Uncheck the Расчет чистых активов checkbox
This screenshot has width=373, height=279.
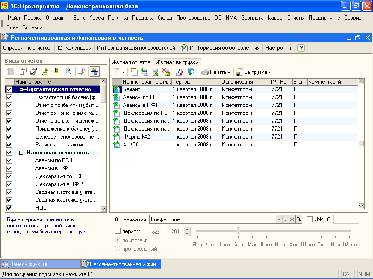[9, 145]
